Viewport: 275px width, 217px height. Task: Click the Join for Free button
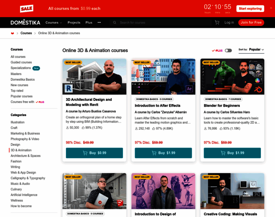pyautogui.click(x=251, y=22)
